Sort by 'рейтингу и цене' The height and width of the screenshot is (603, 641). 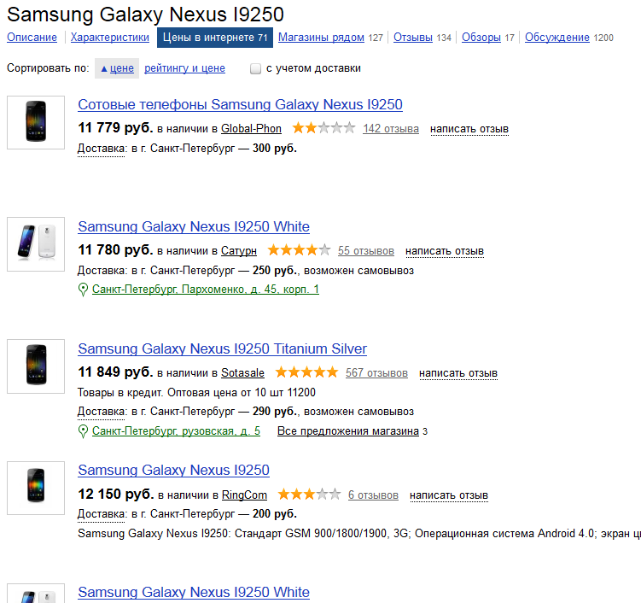coord(184,68)
